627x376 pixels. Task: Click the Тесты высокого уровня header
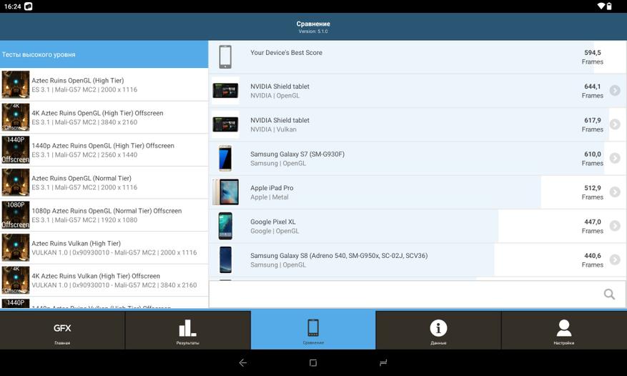coord(104,54)
